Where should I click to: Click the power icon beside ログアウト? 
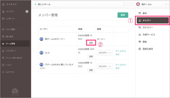tap(3, 72)
